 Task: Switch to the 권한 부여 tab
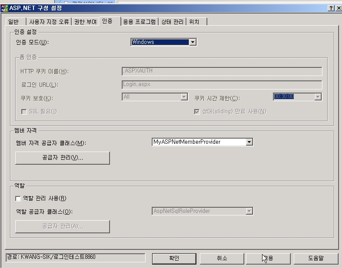tap(85, 22)
